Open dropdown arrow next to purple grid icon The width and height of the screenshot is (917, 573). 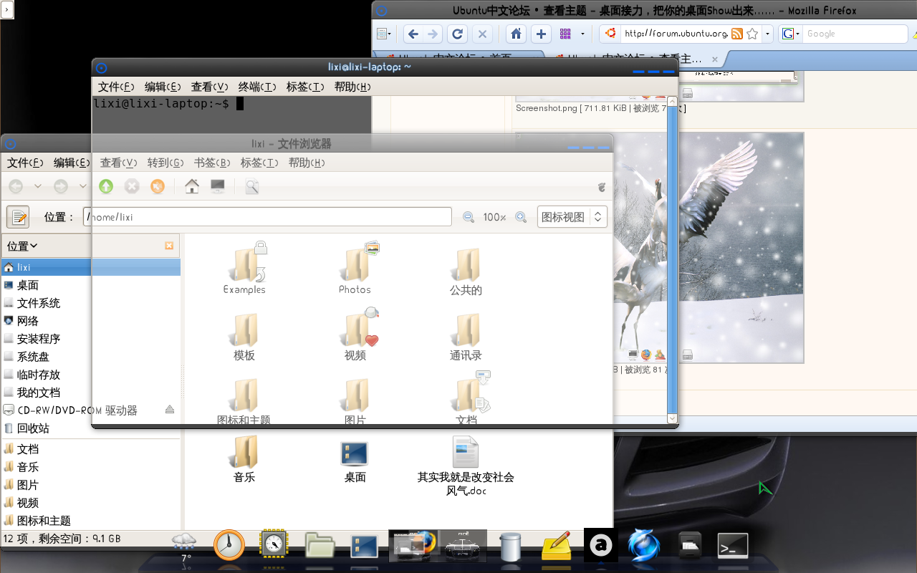tap(582, 34)
